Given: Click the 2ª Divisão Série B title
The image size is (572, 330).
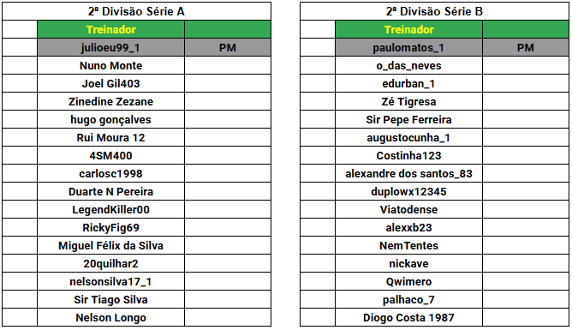Looking at the screenshot, I should [x=434, y=11].
